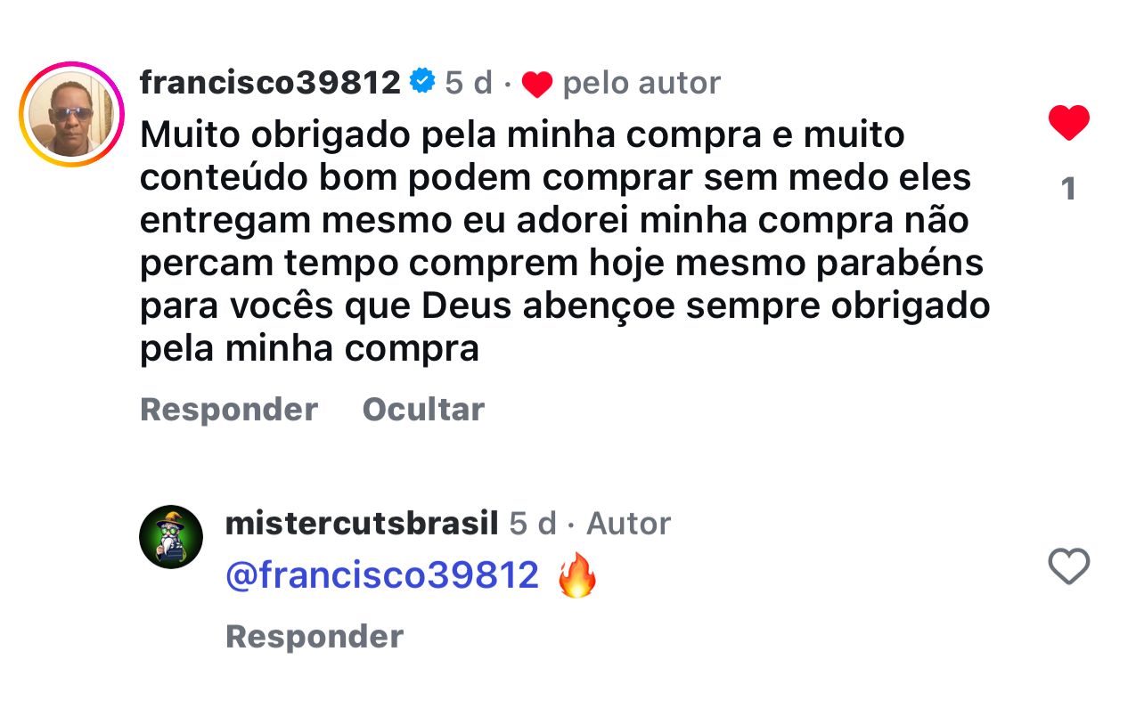Open mistercutsbrasil's wizard avatar

[171, 536]
